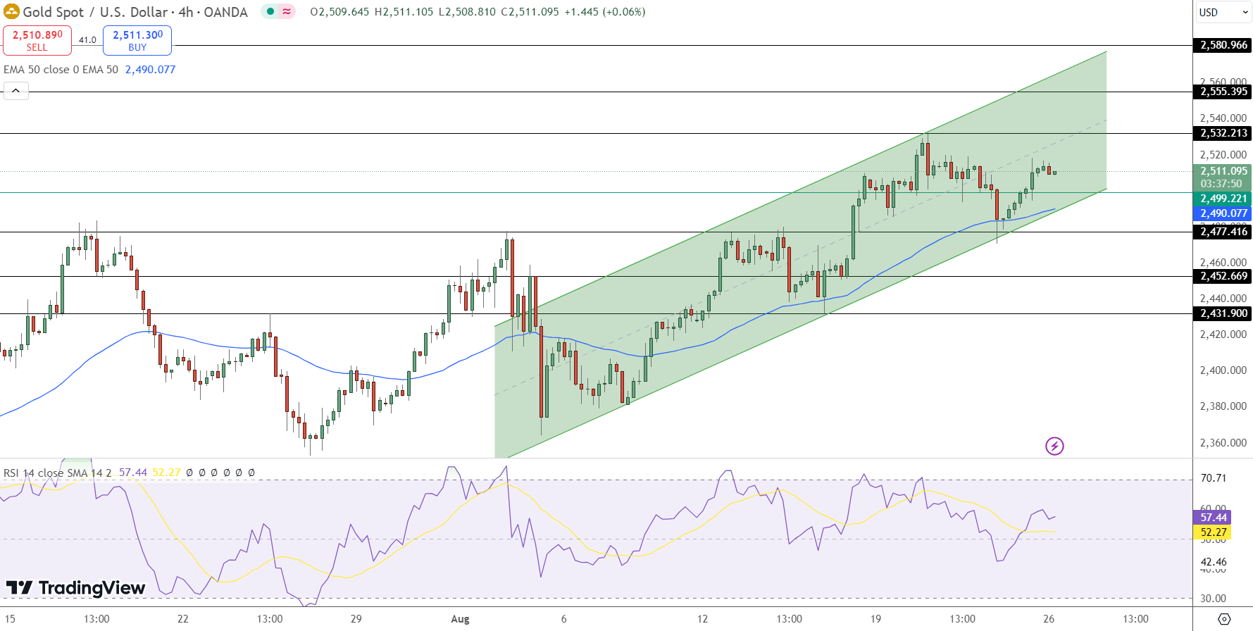1253x631 pixels.
Task: Click the Aug label on time axis
Action: click(x=460, y=619)
